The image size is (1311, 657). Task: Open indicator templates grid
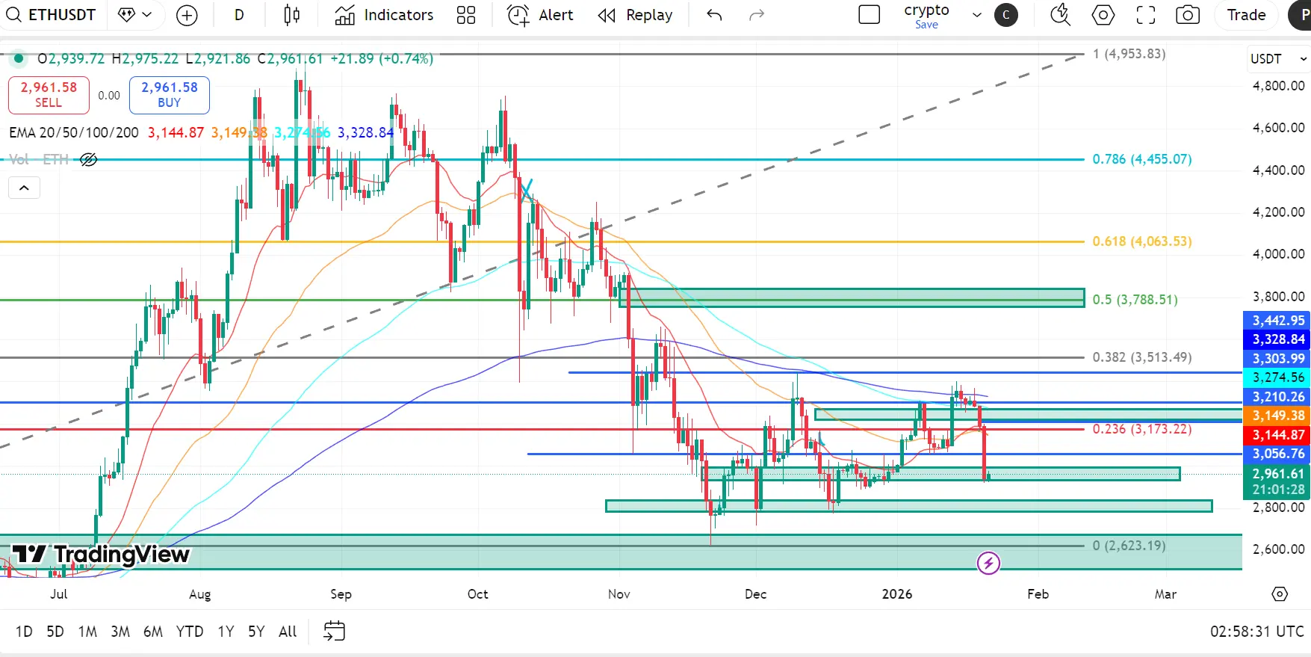[x=466, y=15]
